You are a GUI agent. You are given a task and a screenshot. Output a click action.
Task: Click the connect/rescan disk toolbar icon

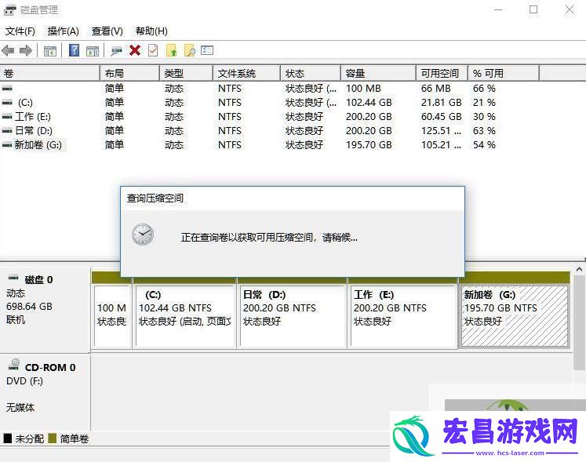(x=116, y=51)
